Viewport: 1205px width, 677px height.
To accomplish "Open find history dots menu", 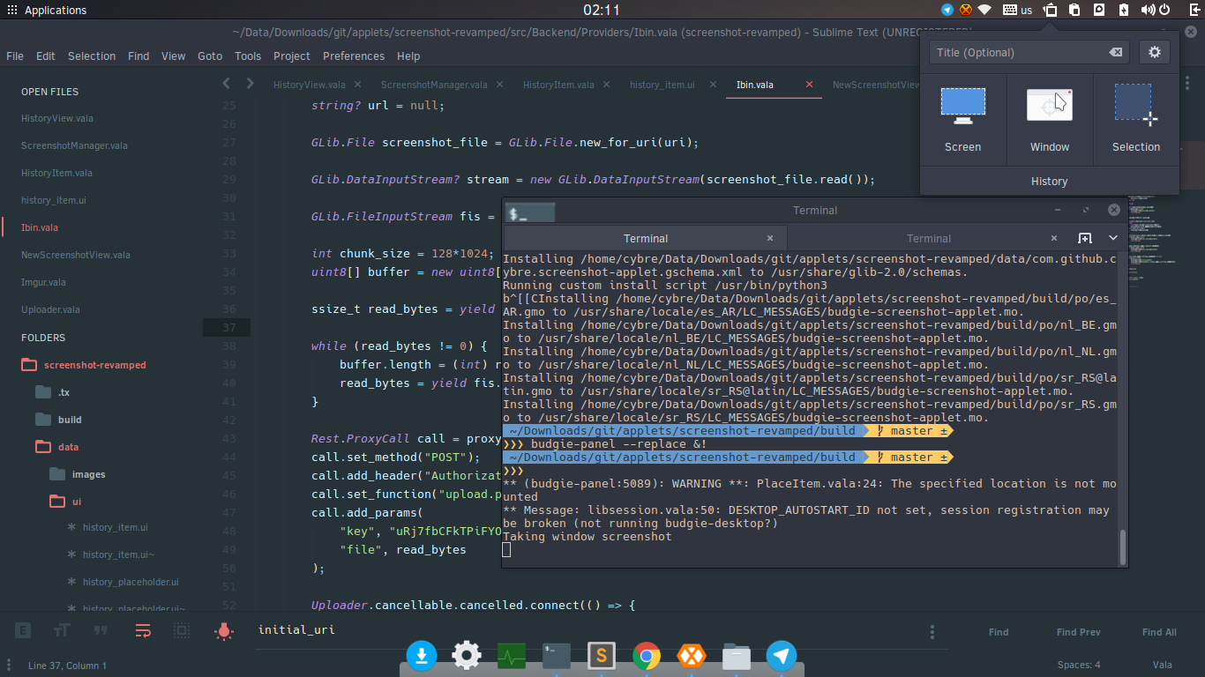I will tap(932, 632).
